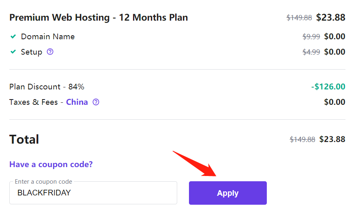Click the $23.88 price in the Total row
Viewport: 354px width, 212px height.
coord(332,139)
